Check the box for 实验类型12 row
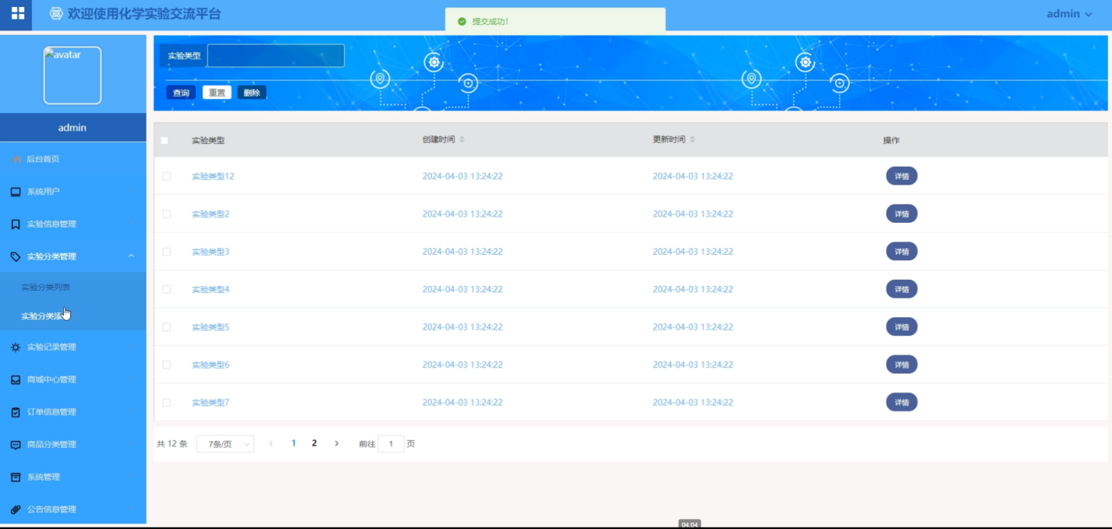 pos(166,176)
